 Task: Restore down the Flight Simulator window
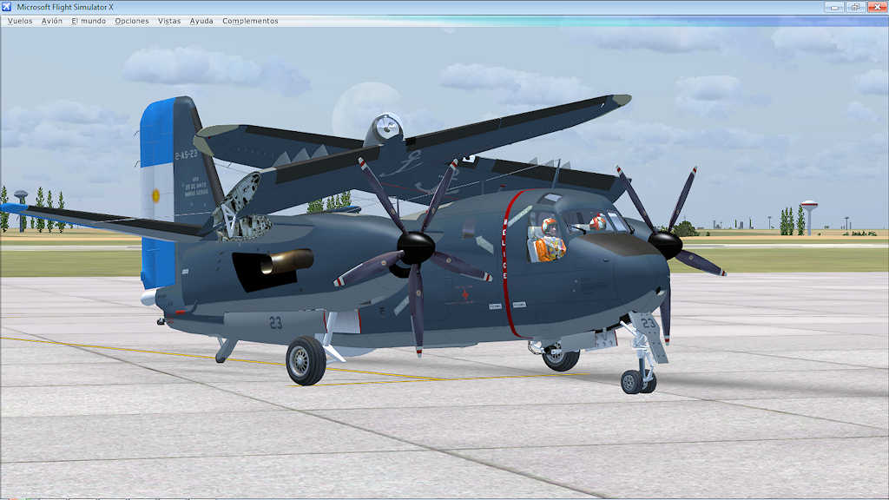click(x=855, y=7)
